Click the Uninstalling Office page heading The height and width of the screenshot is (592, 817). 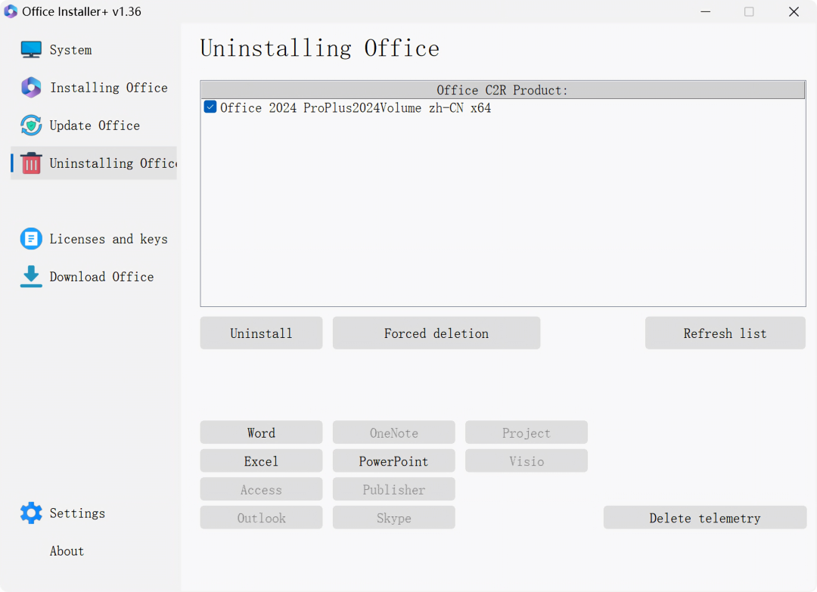tap(319, 48)
